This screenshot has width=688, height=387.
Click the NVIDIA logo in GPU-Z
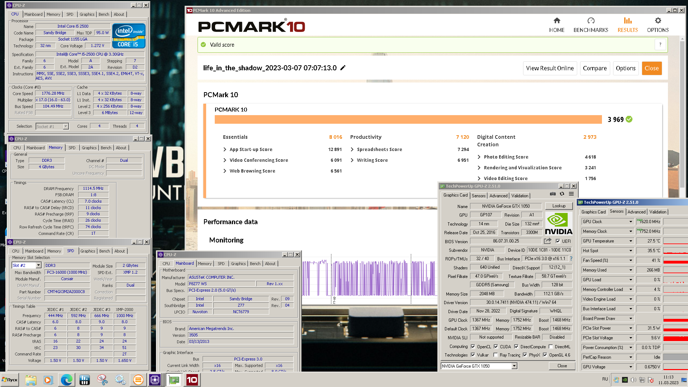tap(559, 223)
